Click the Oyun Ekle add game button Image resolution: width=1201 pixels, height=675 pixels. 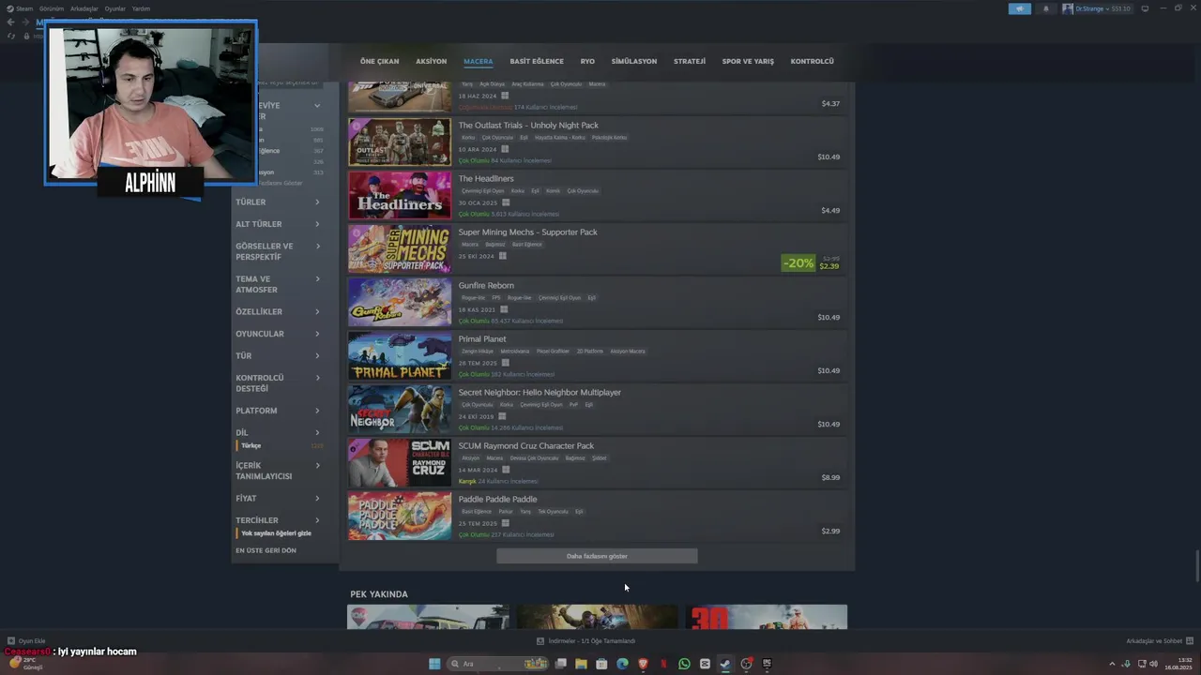point(26,641)
